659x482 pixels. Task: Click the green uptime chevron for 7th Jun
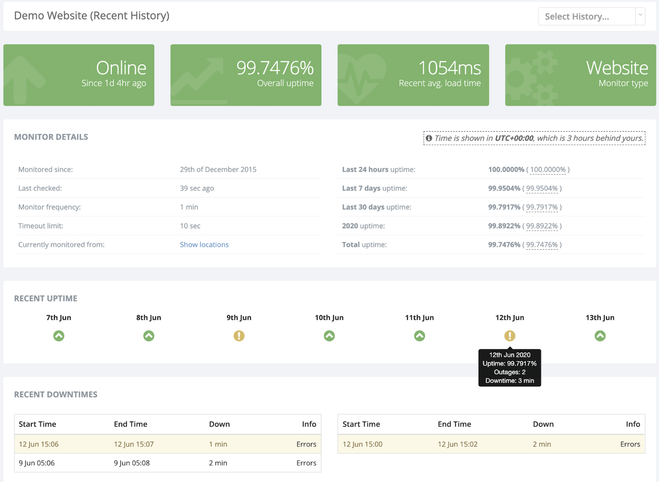[x=58, y=336]
